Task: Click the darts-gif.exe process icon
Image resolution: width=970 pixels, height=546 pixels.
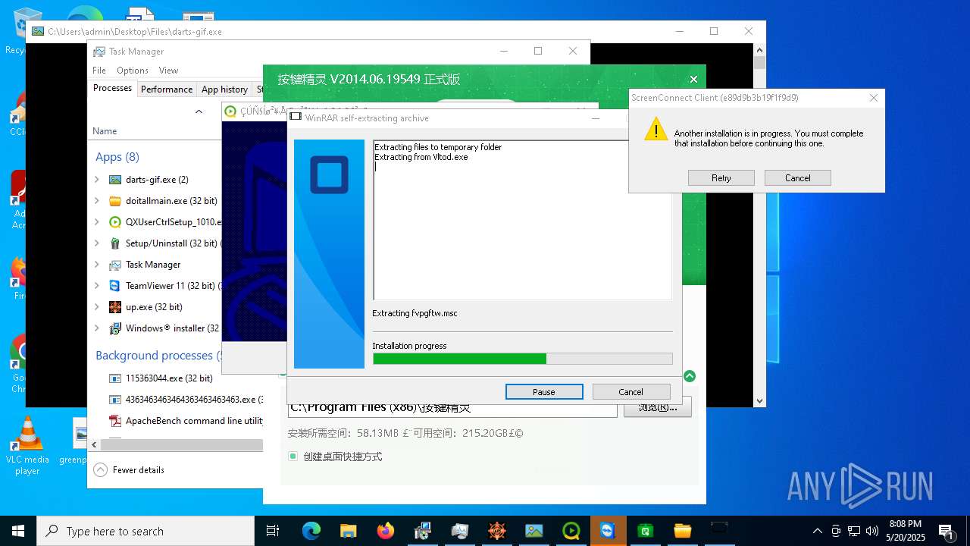Action: click(x=115, y=180)
